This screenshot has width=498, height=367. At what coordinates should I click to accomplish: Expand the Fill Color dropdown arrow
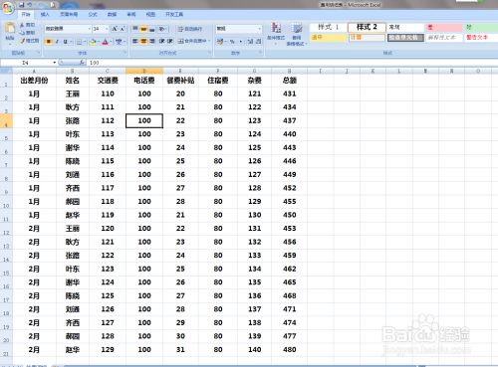[99, 42]
